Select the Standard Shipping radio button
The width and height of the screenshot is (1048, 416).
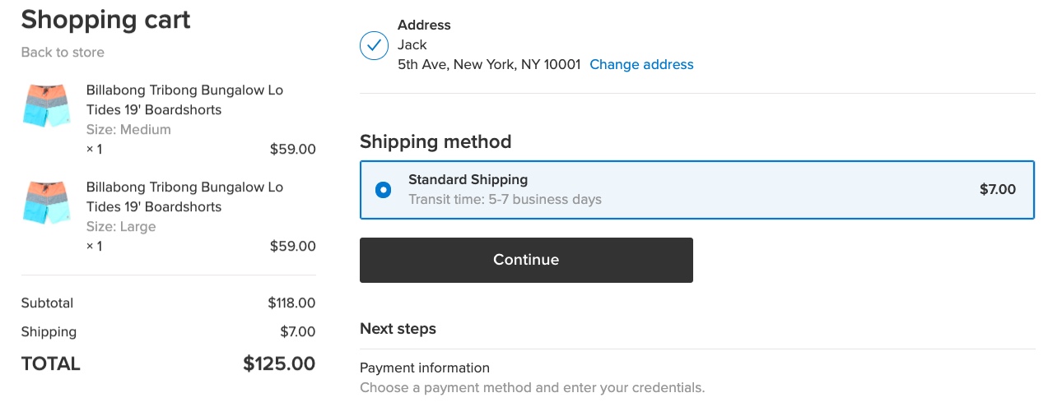pyautogui.click(x=383, y=190)
